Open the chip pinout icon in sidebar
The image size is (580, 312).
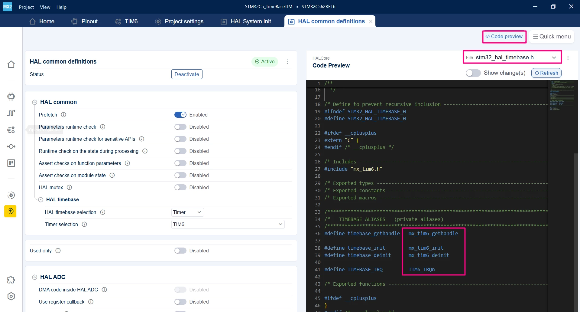(x=11, y=97)
